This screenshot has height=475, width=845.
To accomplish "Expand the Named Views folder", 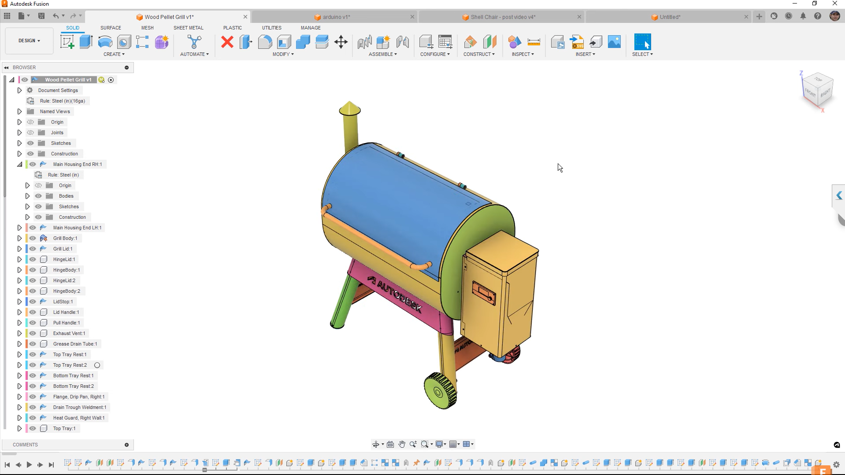I will coord(19,111).
